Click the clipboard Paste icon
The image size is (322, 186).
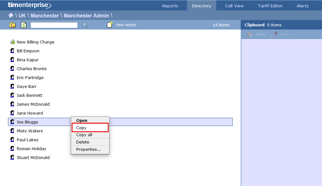point(250,34)
